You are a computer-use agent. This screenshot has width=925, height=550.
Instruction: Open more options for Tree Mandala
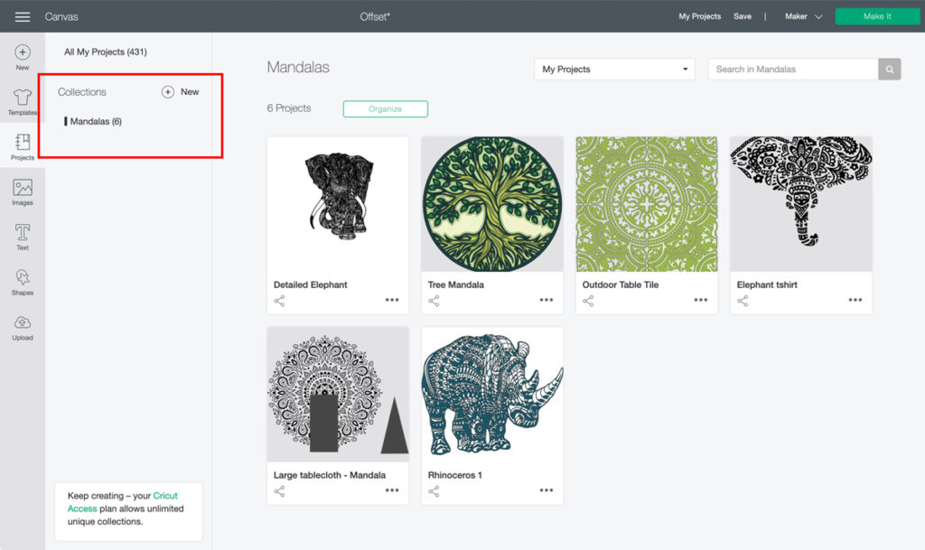(x=547, y=300)
